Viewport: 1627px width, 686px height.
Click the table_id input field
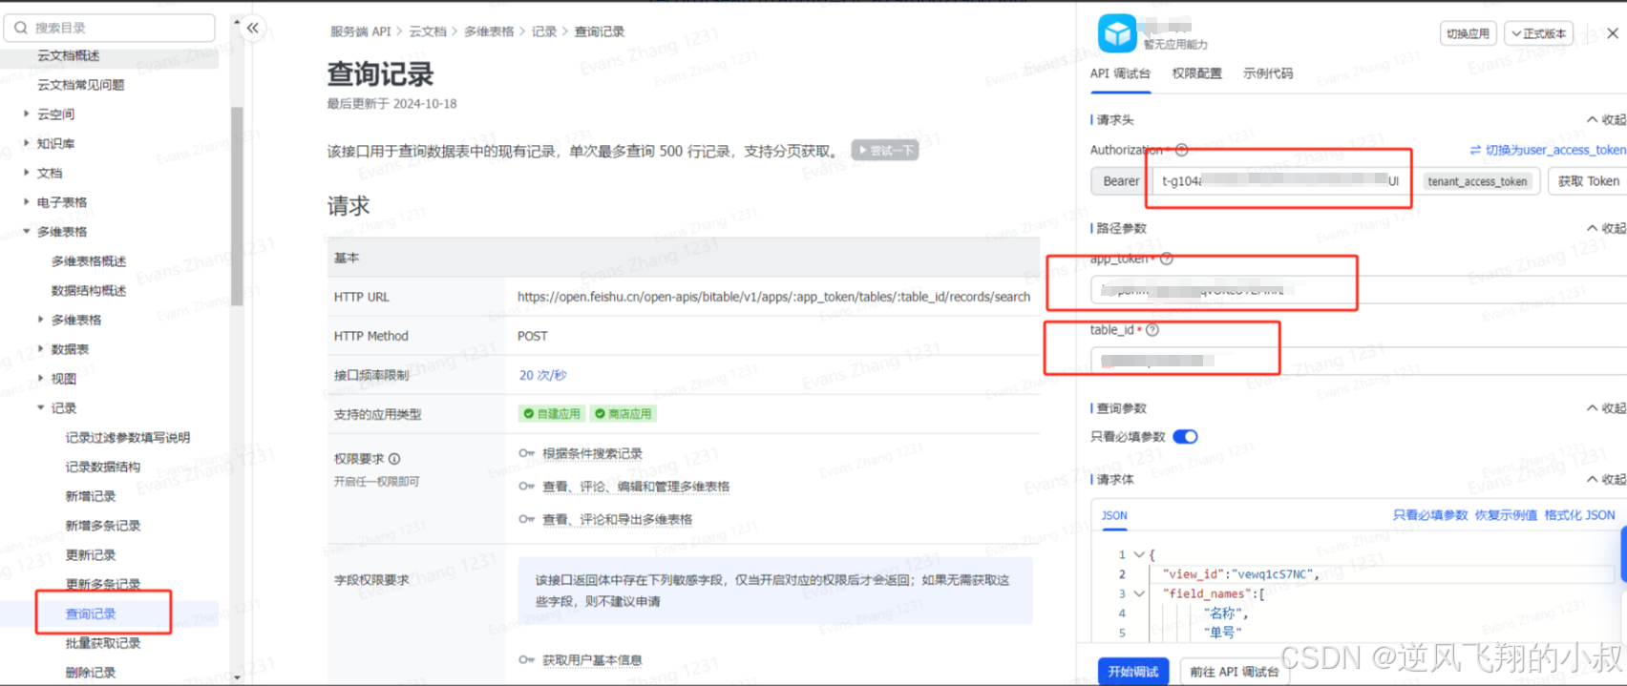click(x=1358, y=361)
